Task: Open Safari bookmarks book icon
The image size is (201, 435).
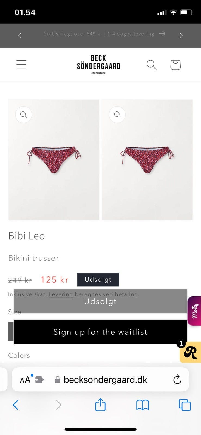Action: pos(143,405)
